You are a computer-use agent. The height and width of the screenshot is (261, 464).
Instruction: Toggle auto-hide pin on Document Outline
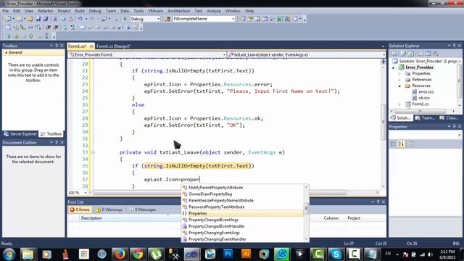click(57, 142)
